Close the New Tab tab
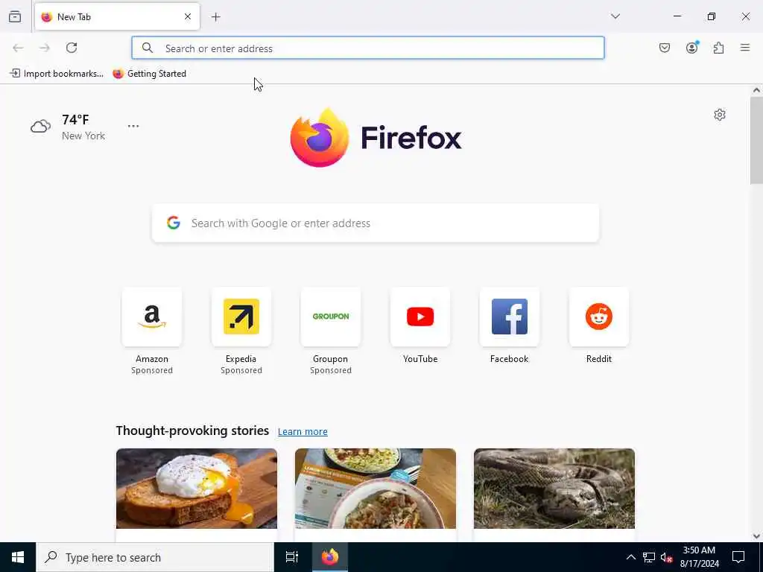 click(188, 16)
